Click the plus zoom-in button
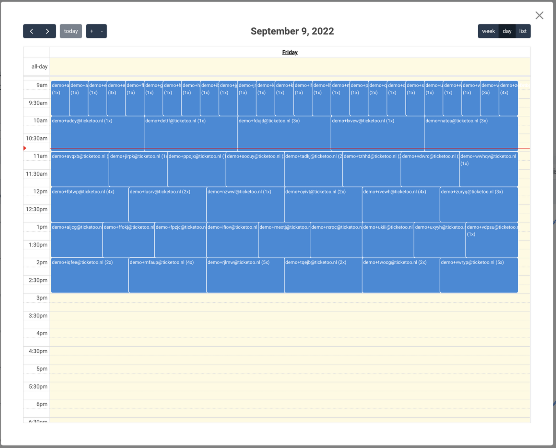Image resolution: width=556 pixels, height=448 pixels. pos(92,31)
